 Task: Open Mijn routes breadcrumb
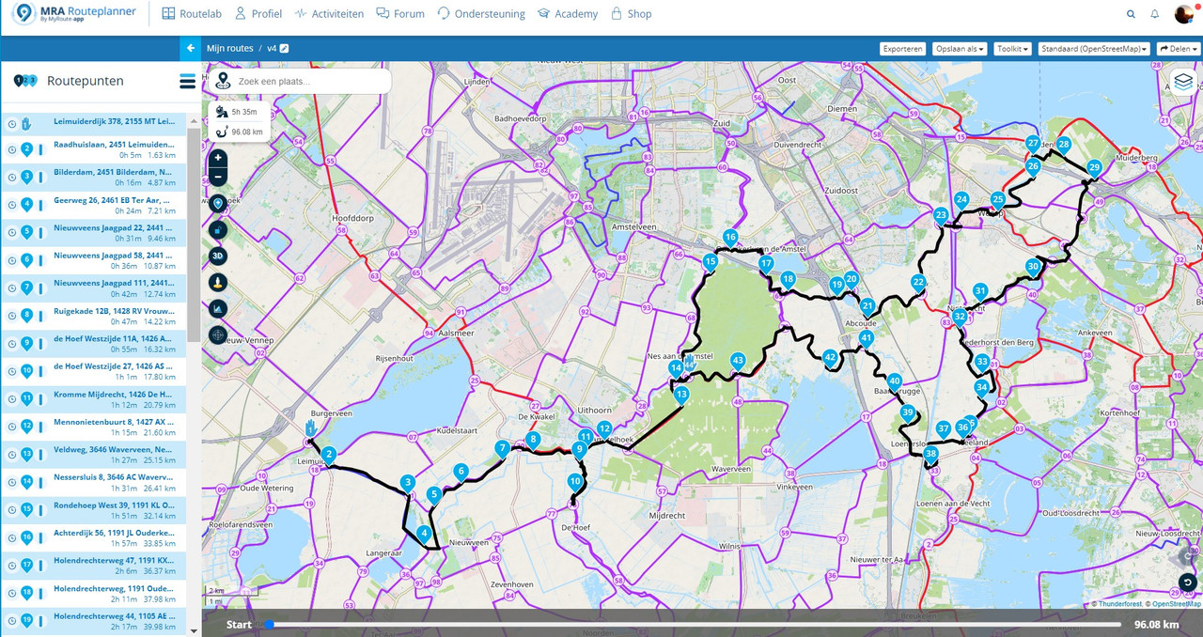pos(230,48)
